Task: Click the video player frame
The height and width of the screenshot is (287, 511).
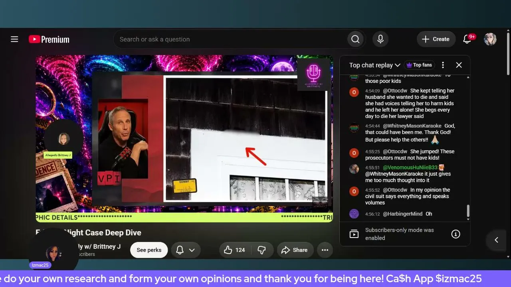Action: click(184, 138)
